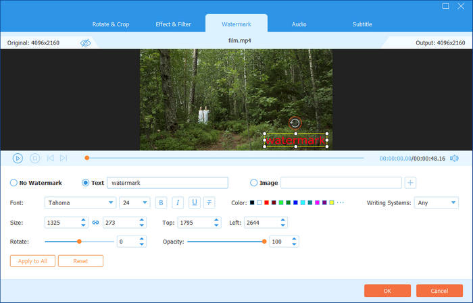
Task: Click the Apply to All button
Action: tap(32, 260)
